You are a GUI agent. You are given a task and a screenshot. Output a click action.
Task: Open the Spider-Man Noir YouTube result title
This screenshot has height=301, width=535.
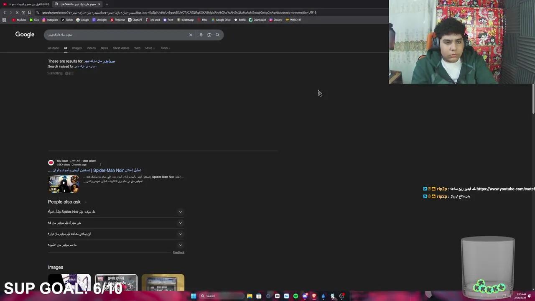(x=94, y=170)
